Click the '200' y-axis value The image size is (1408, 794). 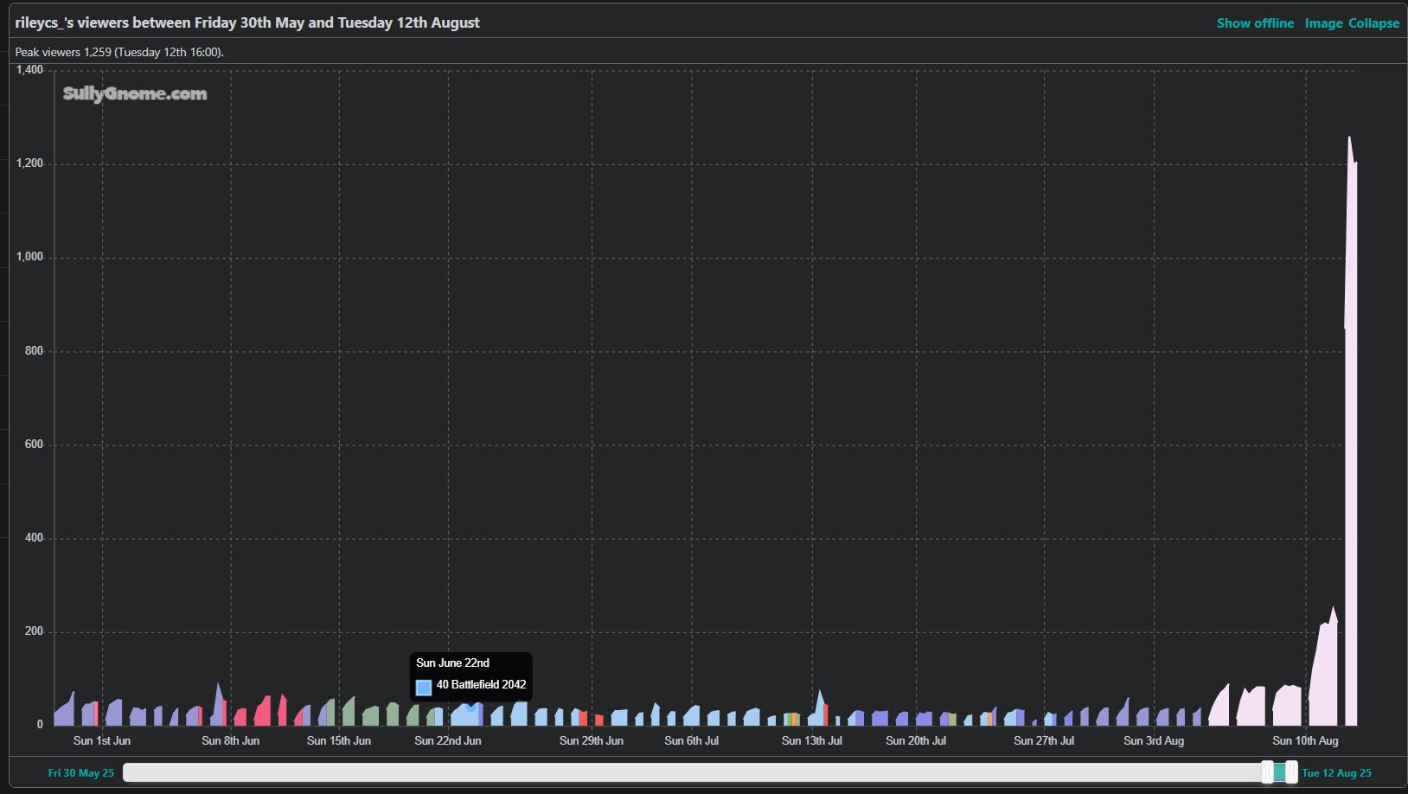point(34,631)
